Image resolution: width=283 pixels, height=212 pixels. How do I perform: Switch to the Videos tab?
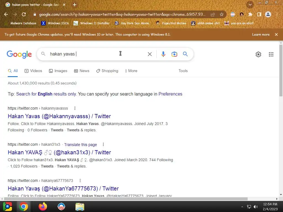pyautogui.click(x=33, y=71)
